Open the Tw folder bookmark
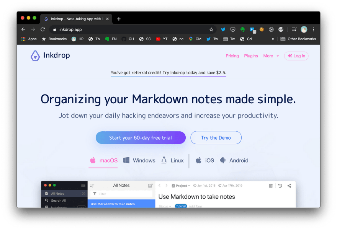The height and width of the screenshot is (230, 337). [229, 39]
